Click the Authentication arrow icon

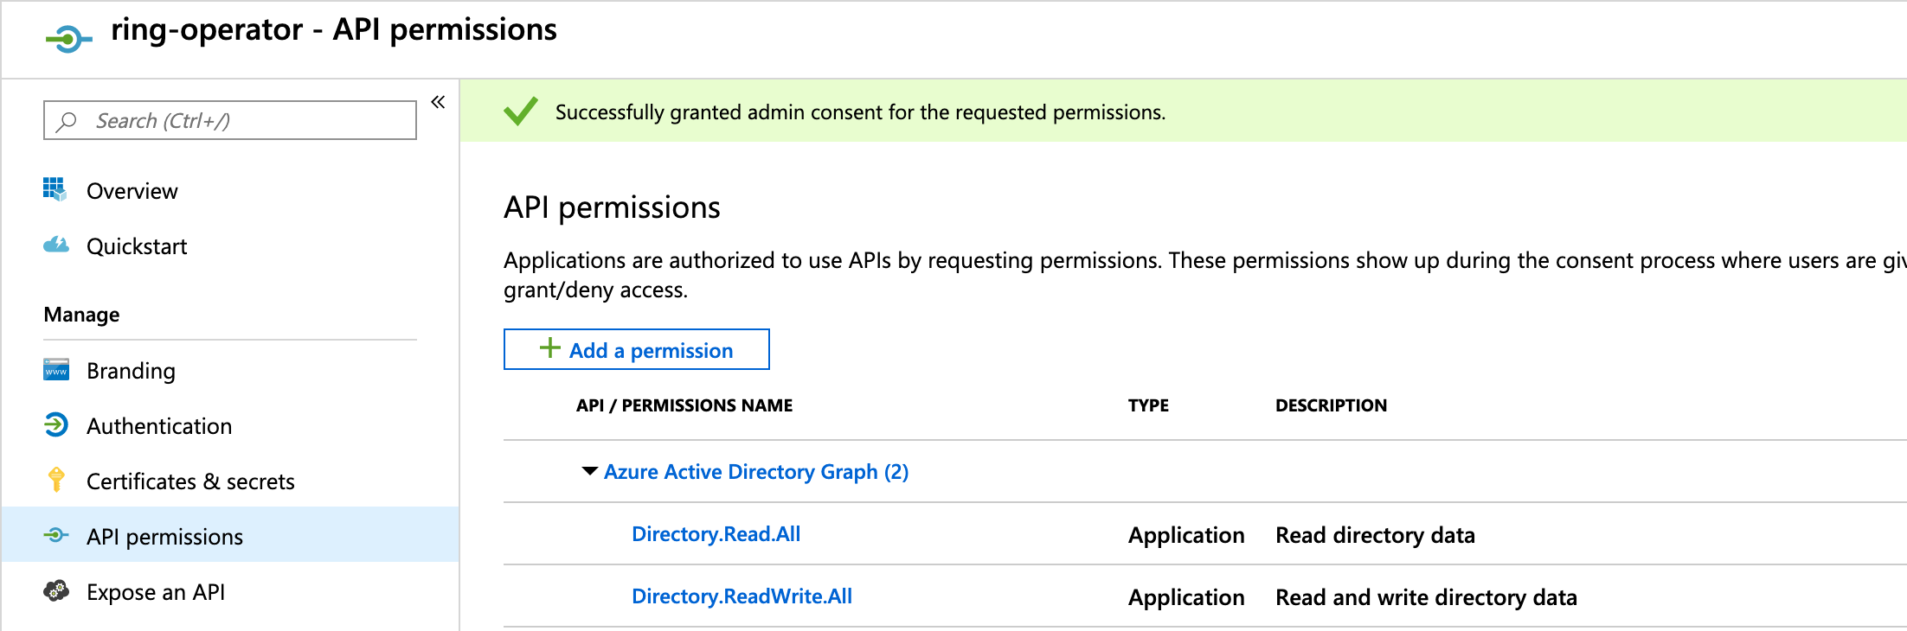[x=56, y=424]
